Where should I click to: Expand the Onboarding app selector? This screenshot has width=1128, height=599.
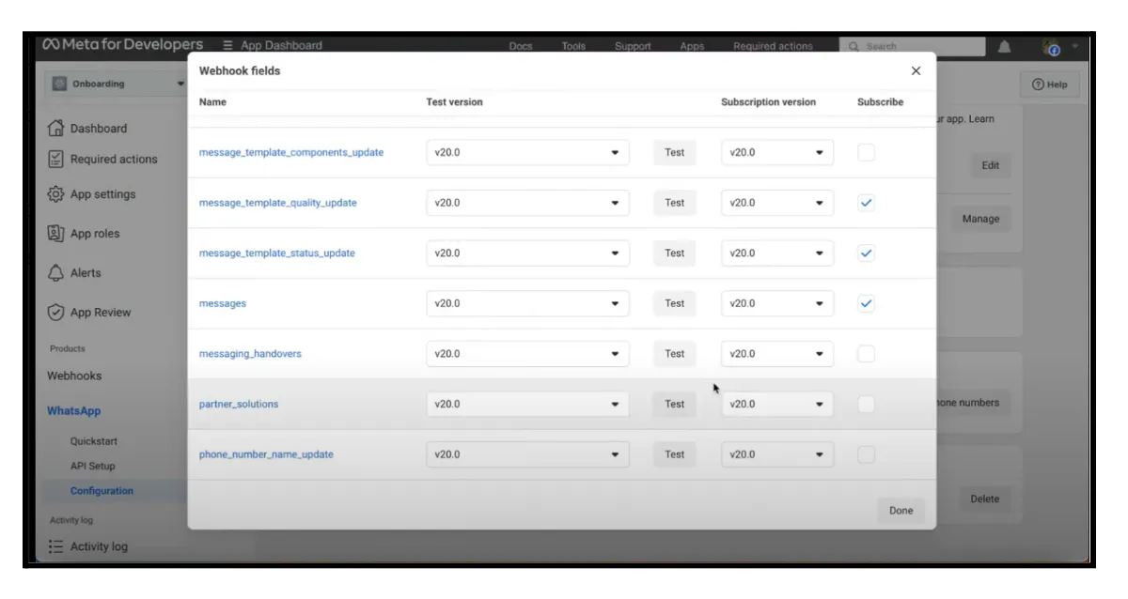coord(117,84)
